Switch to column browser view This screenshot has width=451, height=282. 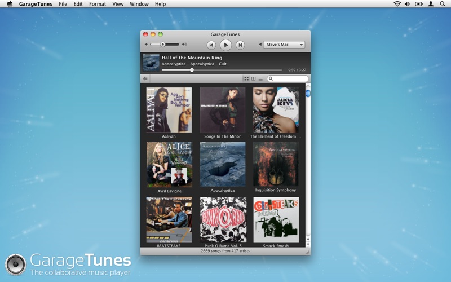253,78
